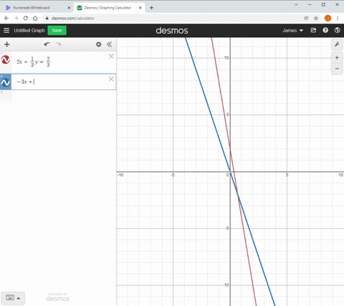Viewport: 344px width, 306px height.
Task: Bookmark this page with the star
Action: tap(316, 18)
